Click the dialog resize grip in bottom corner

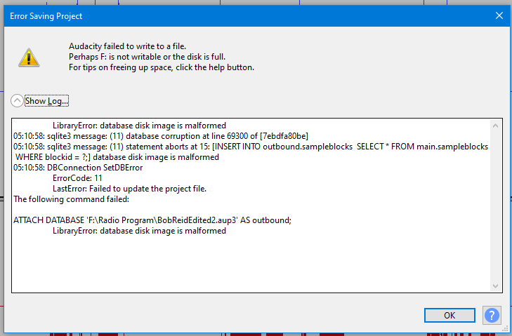tap(505, 328)
